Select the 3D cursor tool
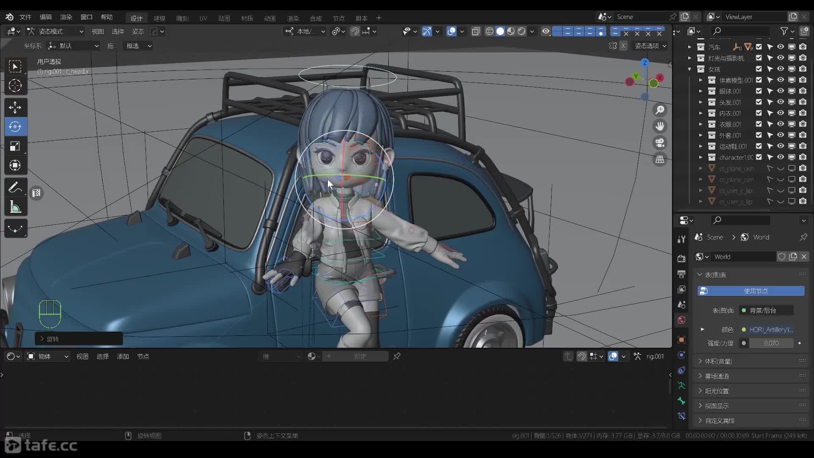 tap(15, 86)
